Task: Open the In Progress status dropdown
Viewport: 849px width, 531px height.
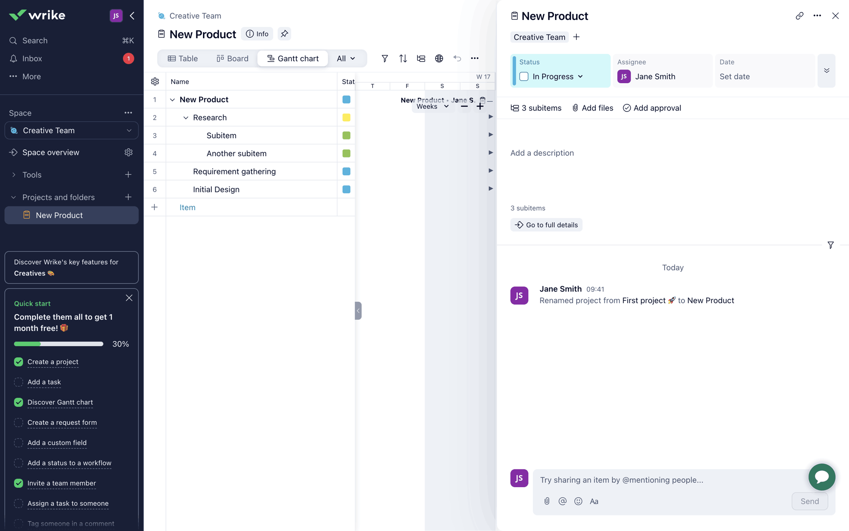Action: (x=558, y=77)
